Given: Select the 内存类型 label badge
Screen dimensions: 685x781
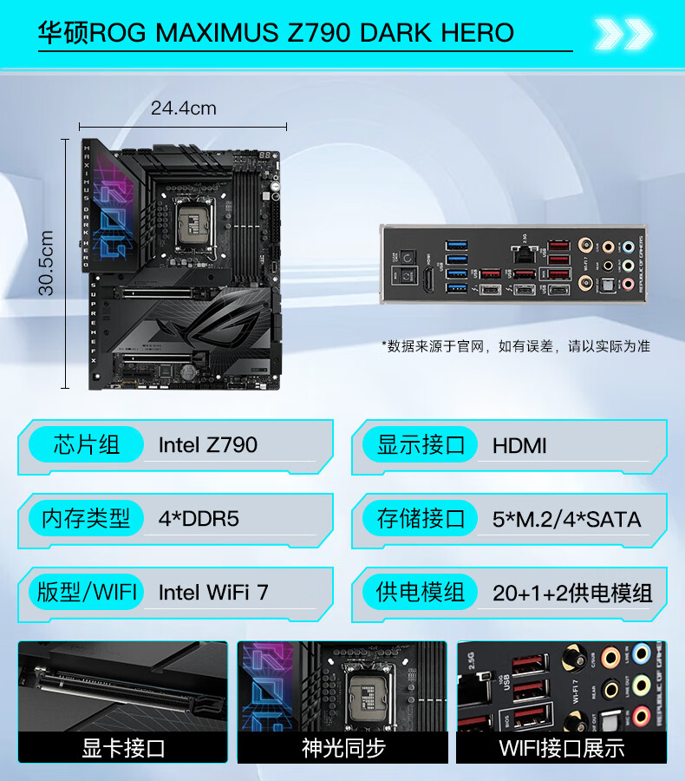Looking at the screenshot, I should tap(86, 518).
